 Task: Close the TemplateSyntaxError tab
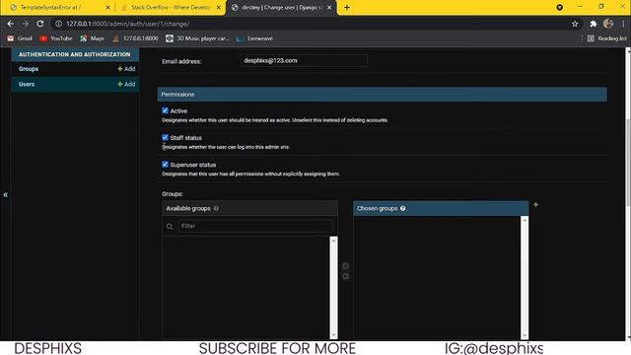tap(107, 7)
